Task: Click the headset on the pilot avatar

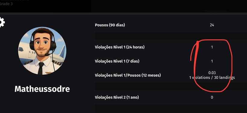Action: click(x=43, y=42)
